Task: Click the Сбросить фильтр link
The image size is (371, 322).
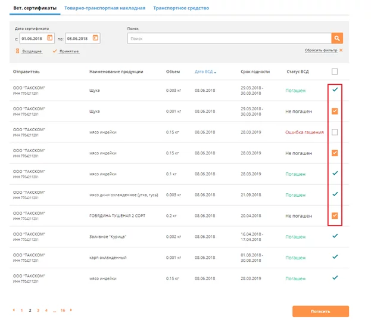Action: click(x=320, y=51)
